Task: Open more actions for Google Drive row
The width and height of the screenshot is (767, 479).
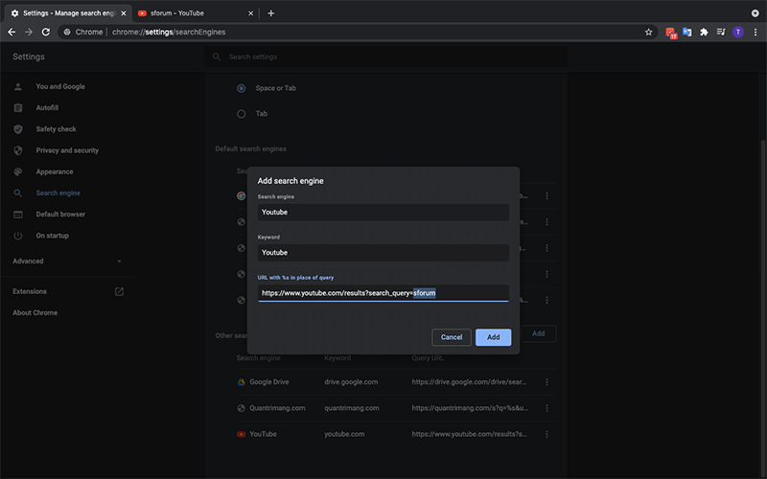Action: tap(547, 381)
